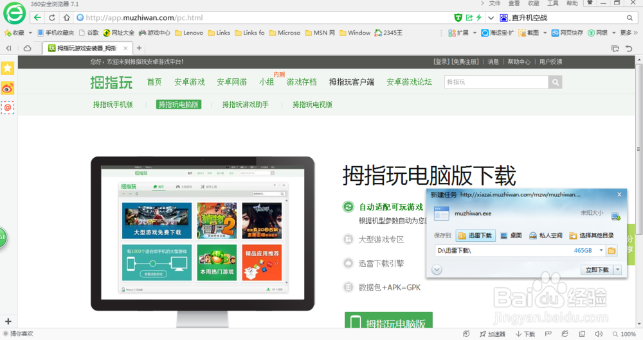Click the shirt skin icon in title bar
This screenshot has width=643, height=340.
coord(590,3)
